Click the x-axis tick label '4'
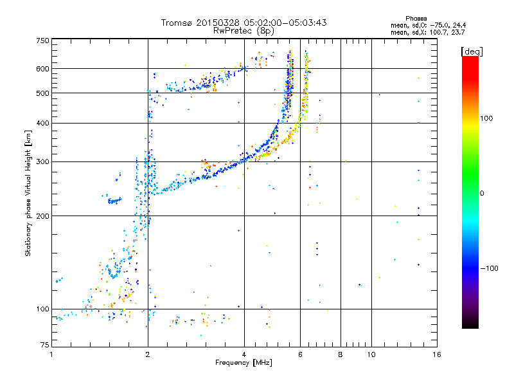The width and height of the screenshot is (514, 386). (244, 354)
